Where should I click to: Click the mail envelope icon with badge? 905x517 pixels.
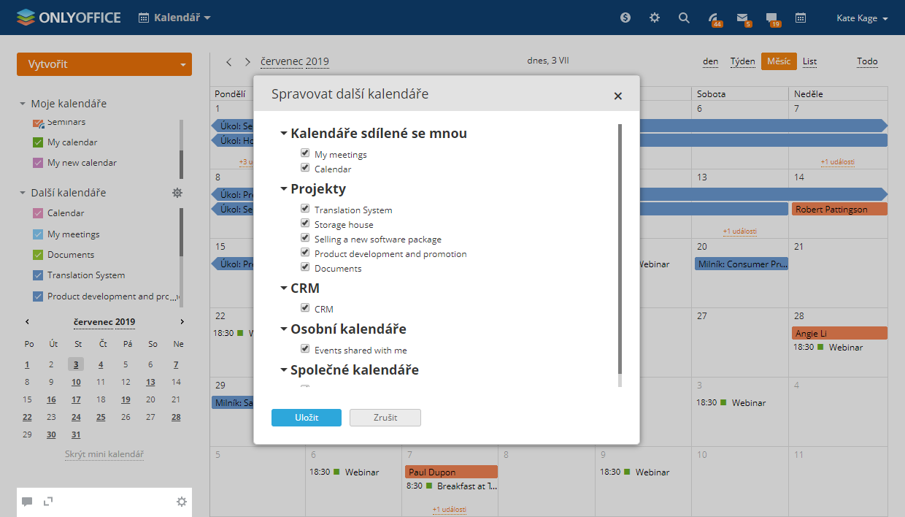742,18
